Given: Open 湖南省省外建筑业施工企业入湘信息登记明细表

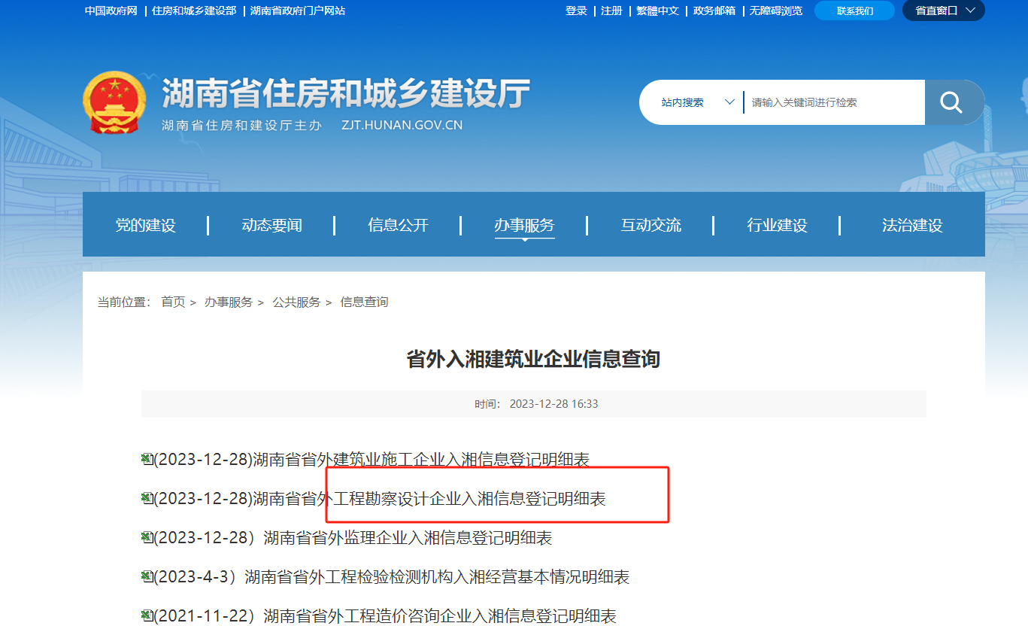Looking at the screenshot, I should tap(371, 459).
